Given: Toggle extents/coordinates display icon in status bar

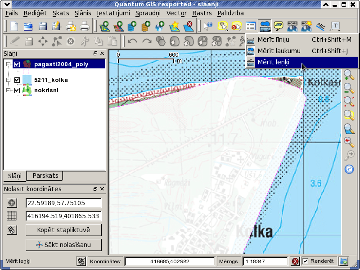Looking at the screenshot, I should [81, 261].
